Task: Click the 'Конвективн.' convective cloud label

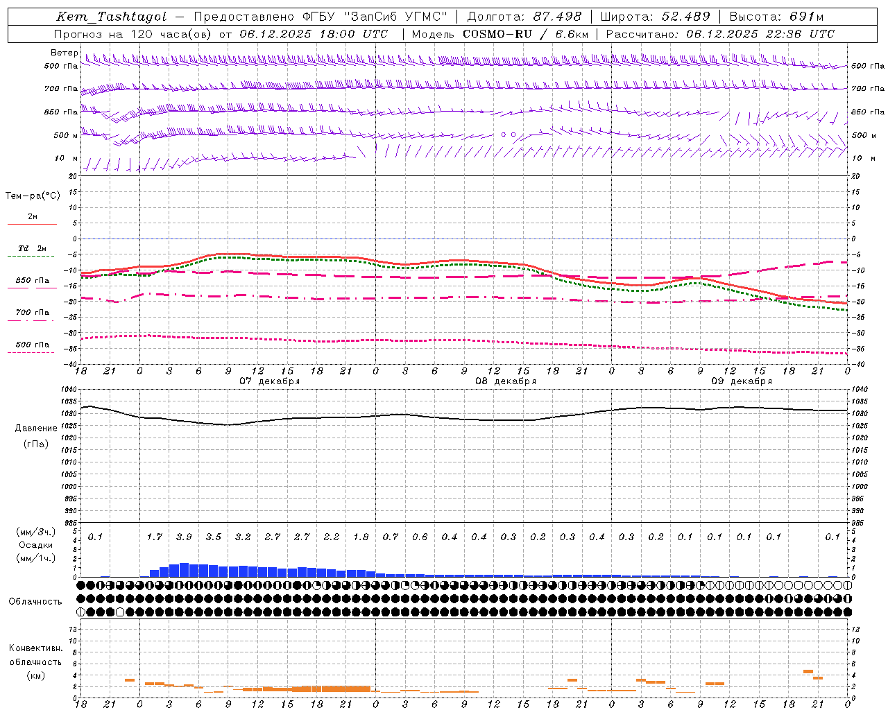Action: point(35,648)
